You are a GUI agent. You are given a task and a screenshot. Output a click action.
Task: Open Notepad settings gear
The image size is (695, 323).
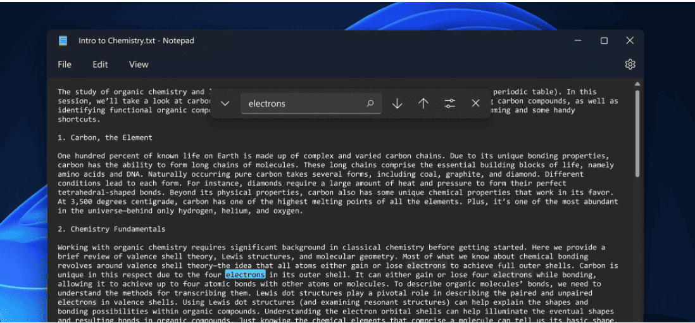[630, 65]
